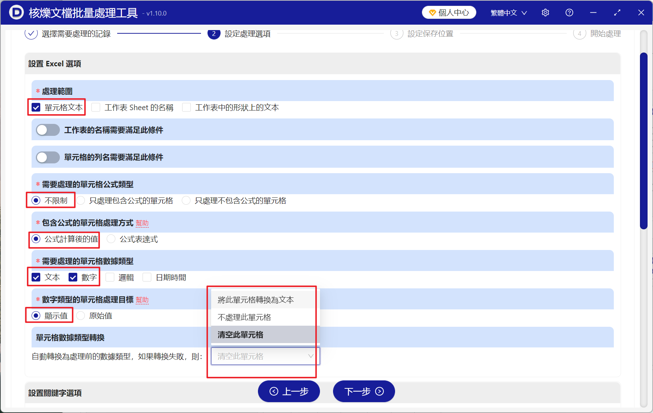Open the 繁體中文 language dropdown

click(x=508, y=12)
